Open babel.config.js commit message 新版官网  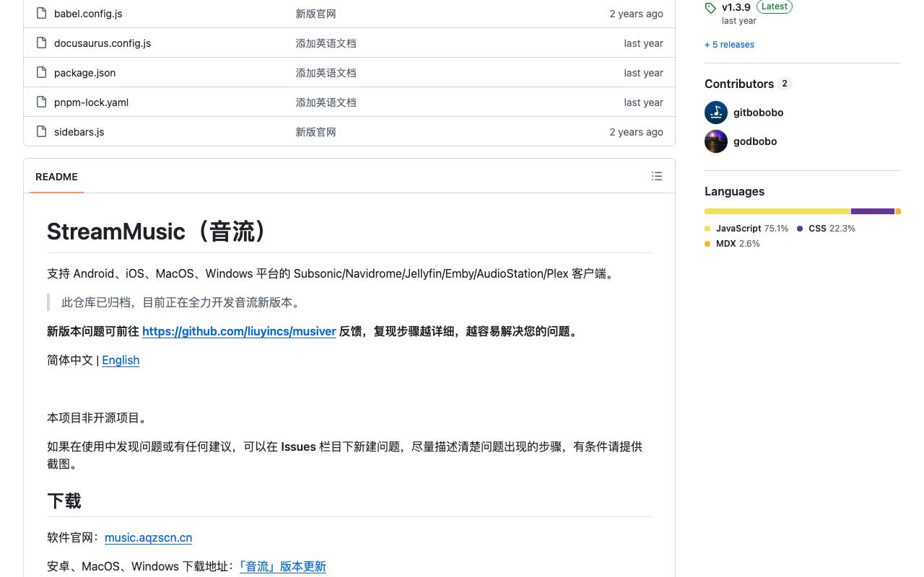[x=315, y=14]
